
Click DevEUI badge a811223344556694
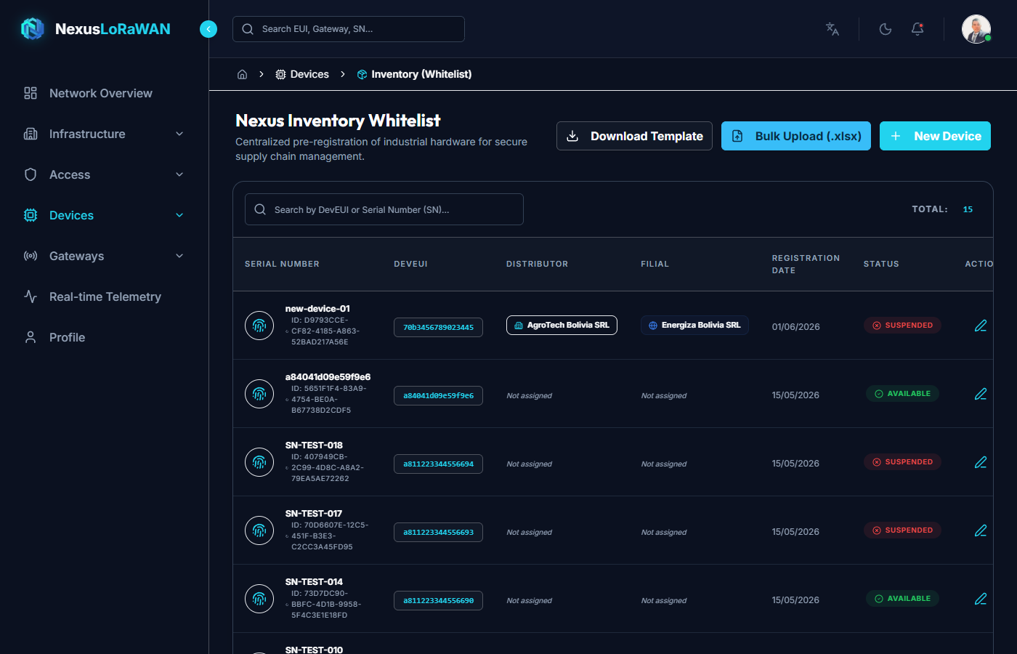438,464
